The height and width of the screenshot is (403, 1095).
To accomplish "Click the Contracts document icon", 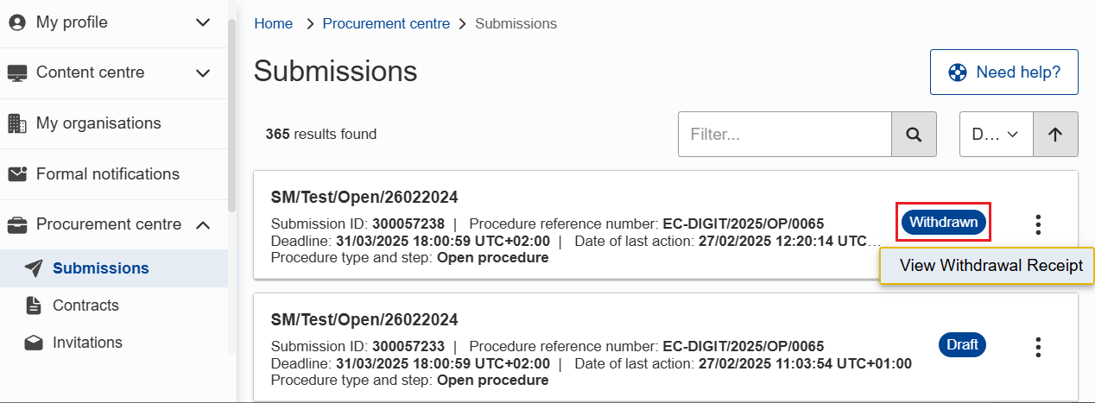I will (x=34, y=305).
